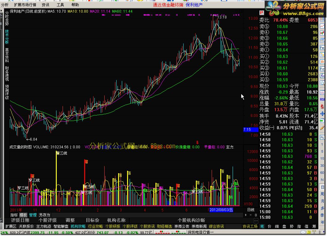Click the 模板 button below the chart

23,215
